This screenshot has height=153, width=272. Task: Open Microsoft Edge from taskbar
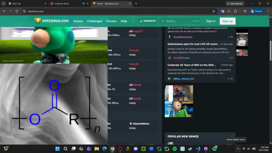104,149
